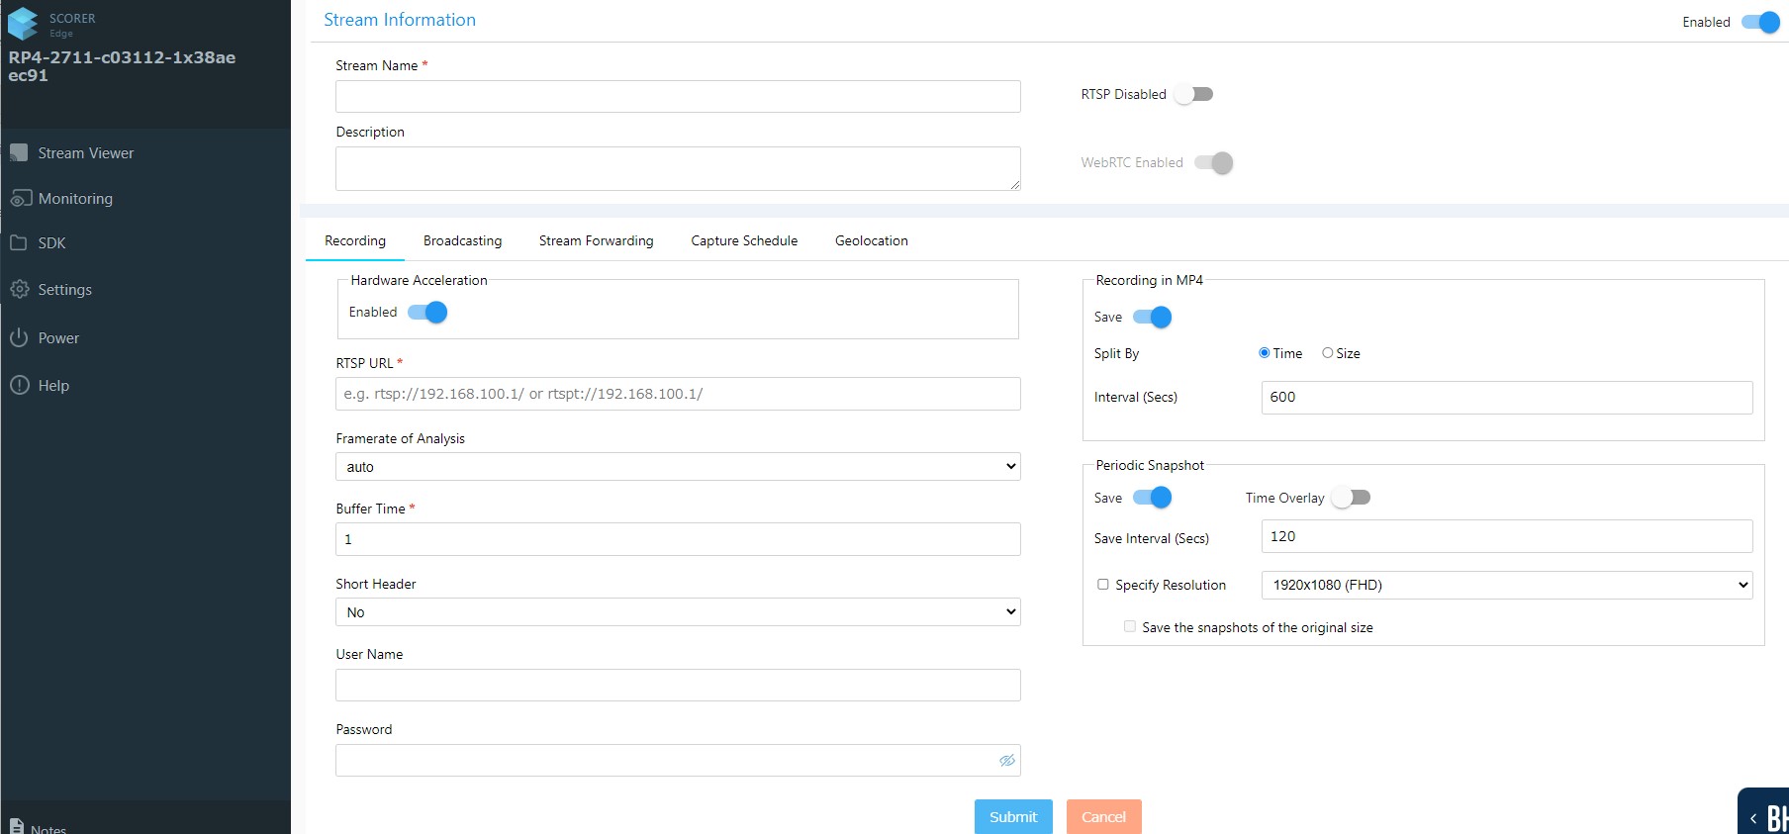Expand the Short Header dropdown
The height and width of the screenshot is (834, 1789).
pyautogui.click(x=678, y=612)
